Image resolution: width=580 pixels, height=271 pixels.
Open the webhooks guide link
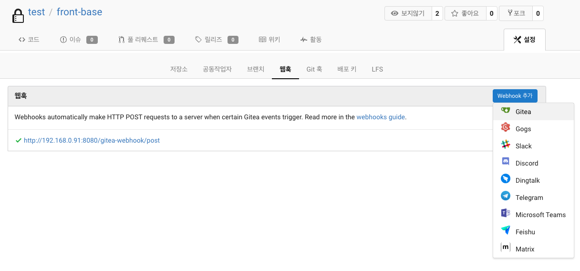tap(381, 117)
